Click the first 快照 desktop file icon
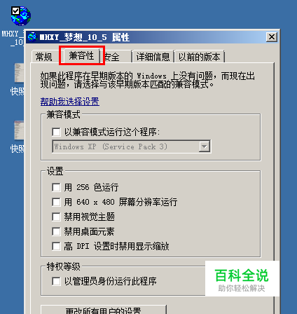The width and height of the screenshot is (297, 314). (x=19, y=73)
